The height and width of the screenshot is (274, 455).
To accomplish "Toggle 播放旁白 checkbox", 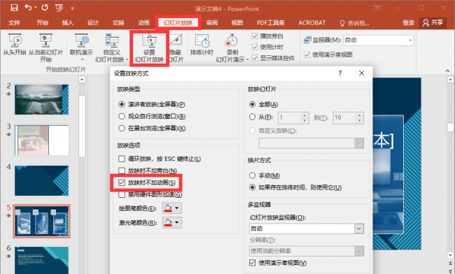I will coord(255,36).
